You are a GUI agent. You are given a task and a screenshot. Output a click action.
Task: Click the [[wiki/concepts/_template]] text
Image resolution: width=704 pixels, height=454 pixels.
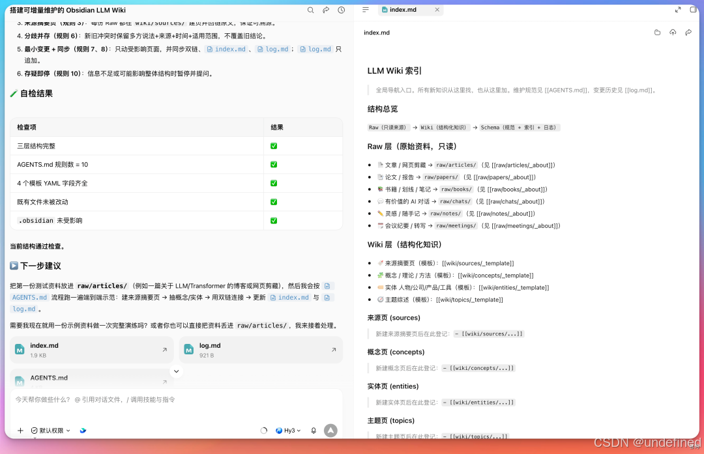pos(495,276)
